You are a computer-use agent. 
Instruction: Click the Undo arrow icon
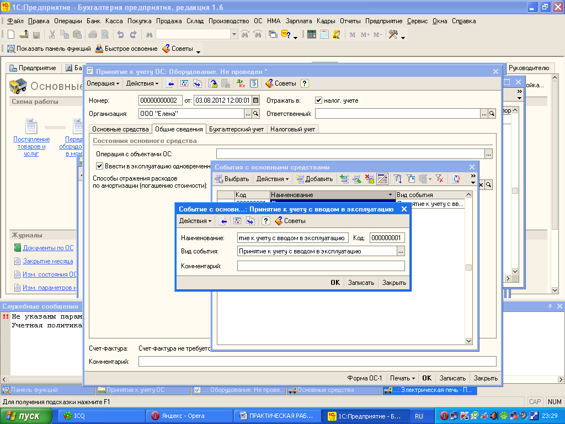coord(120,35)
